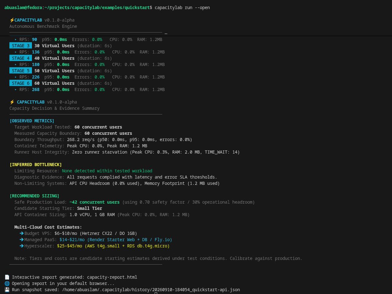The image size is (392, 294).
Task: Select the STAGE 4 badge
Action: (x=21, y=58)
